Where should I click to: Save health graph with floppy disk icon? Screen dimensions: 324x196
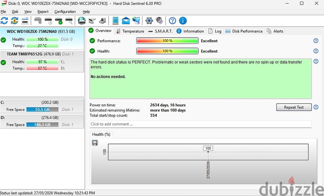coord(95,143)
